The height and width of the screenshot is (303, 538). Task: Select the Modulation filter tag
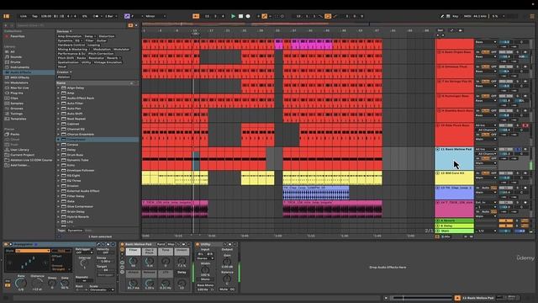102,49
